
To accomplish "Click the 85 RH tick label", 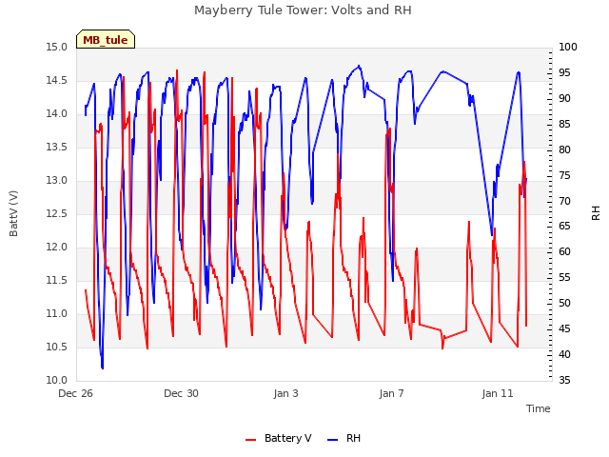I will (564, 125).
